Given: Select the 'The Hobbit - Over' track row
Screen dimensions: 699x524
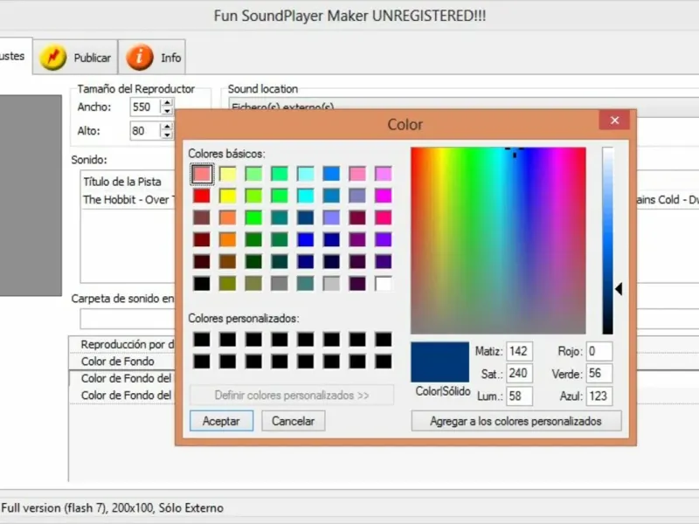Looking at the screenshot, I should pos(129,200).
